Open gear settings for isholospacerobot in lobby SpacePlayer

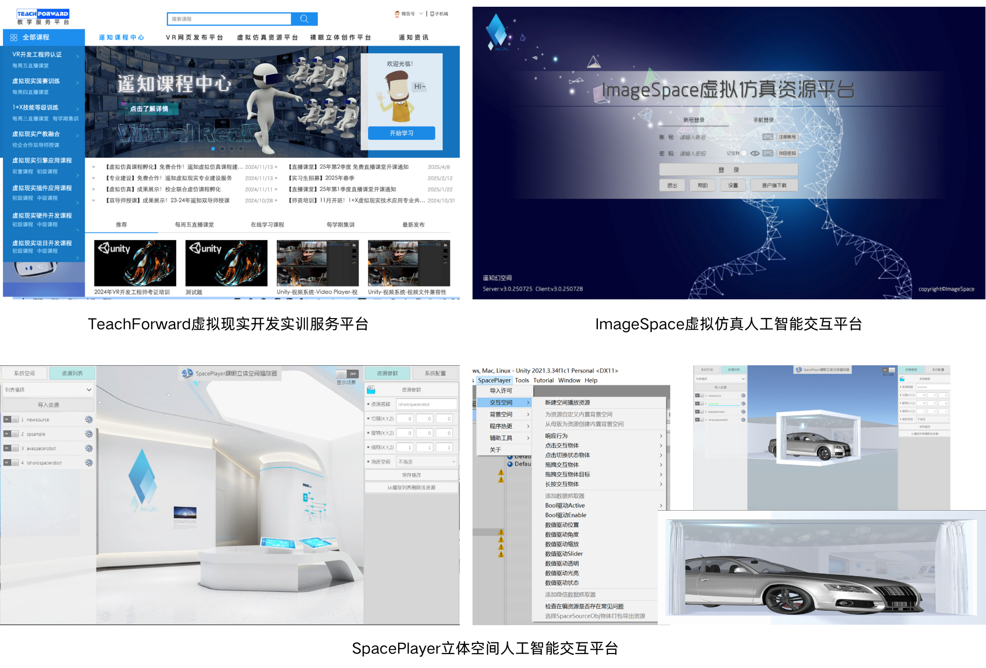click(x=89, y=463)
